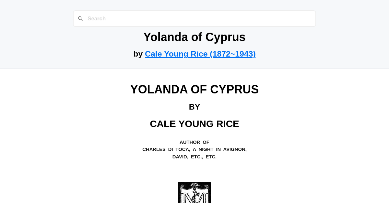Image resolution: width=389 pixels, height=203 pixels.
Task: Click the horizontal divider separating header from content
Action: coord(194,68)
